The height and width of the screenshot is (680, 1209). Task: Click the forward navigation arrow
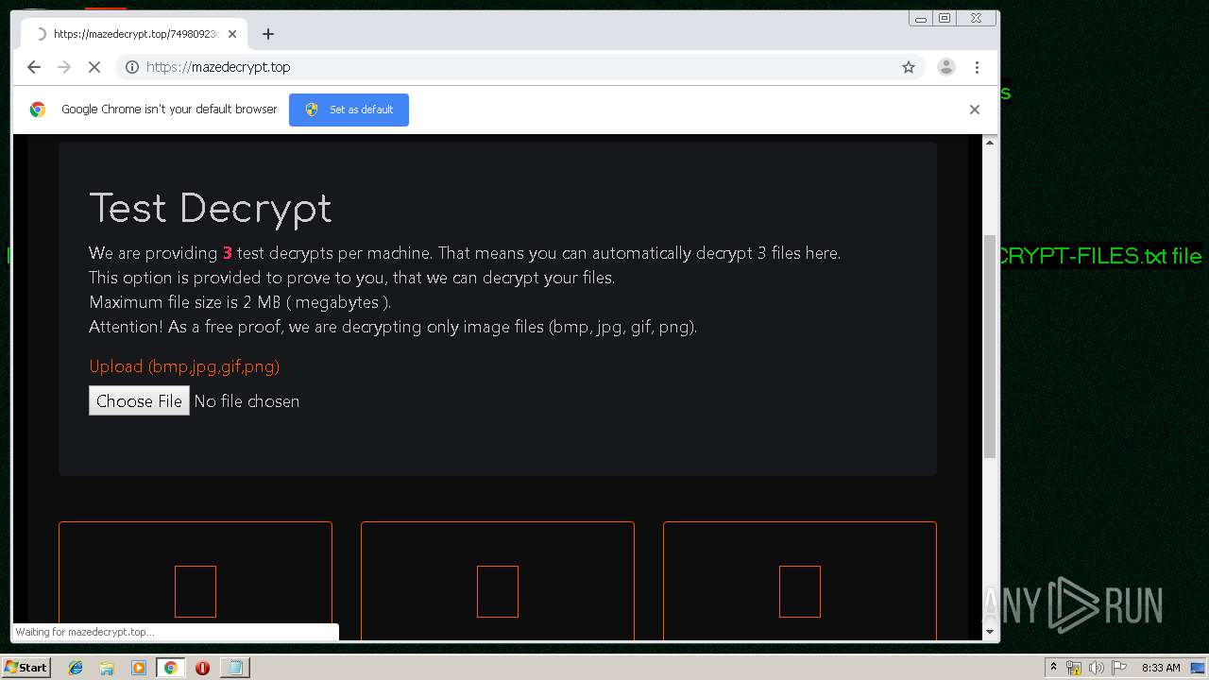tap(64, 67)
